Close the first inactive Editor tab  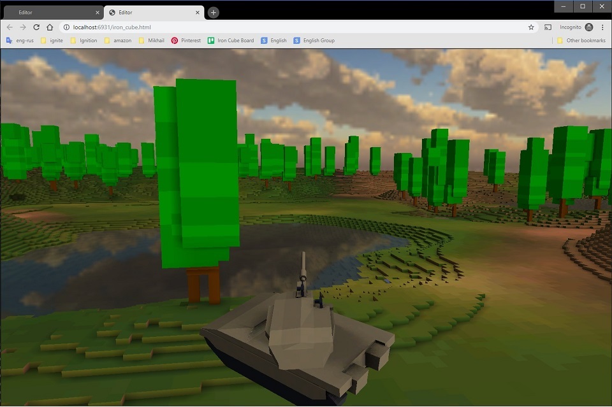click(x=98, y=12)
